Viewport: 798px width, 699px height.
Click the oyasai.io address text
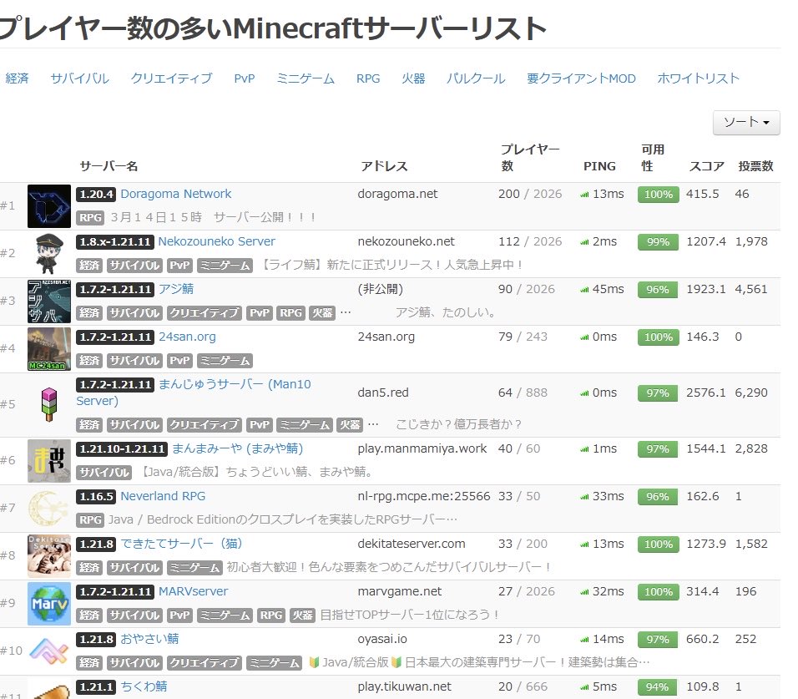[x=382, y=638]
